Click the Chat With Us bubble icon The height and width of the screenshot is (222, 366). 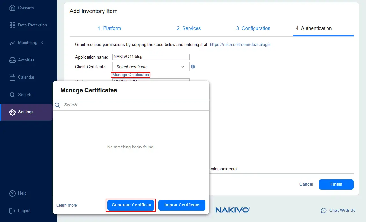point(324,211)
